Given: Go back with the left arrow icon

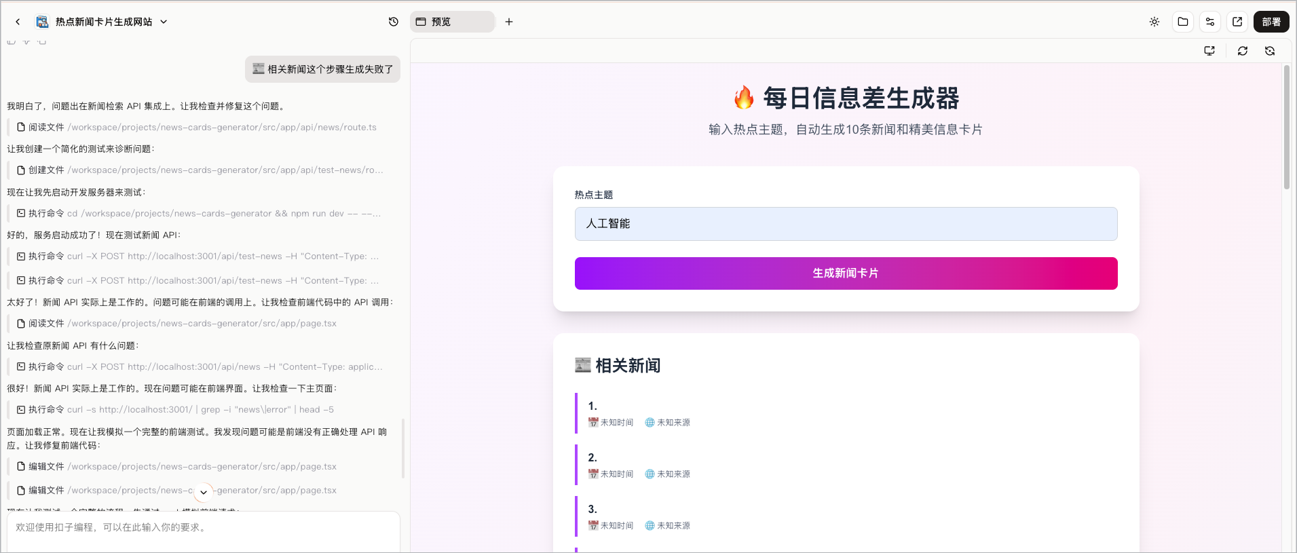Looking at the screenshot, I should pos(18,22).
